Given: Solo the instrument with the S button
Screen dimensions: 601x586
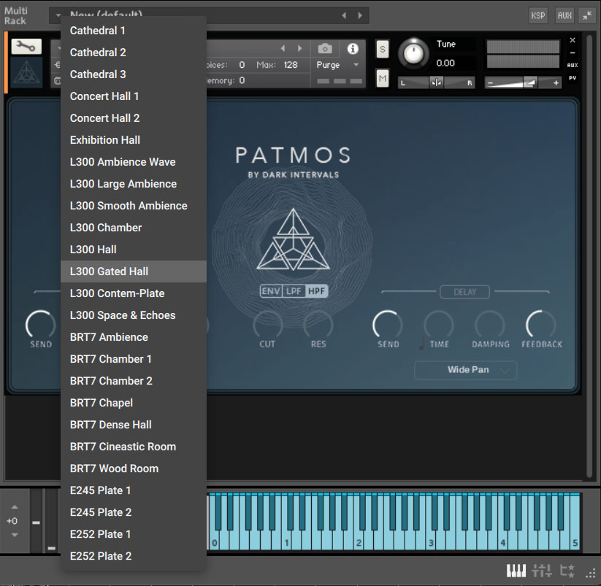Looking at the screenshot, I should click(383, 49).
